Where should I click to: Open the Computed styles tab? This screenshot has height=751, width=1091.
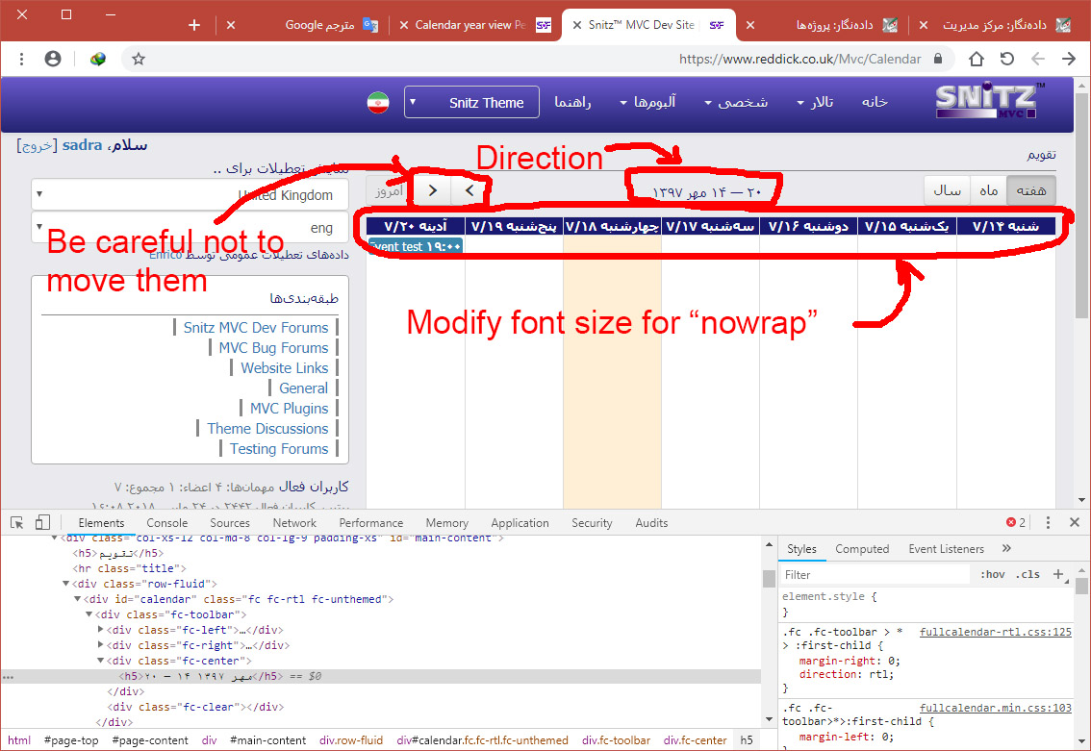(x=861, y=549)
